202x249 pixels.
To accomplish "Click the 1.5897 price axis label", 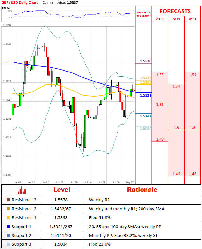I will click(x=7, y=25).
